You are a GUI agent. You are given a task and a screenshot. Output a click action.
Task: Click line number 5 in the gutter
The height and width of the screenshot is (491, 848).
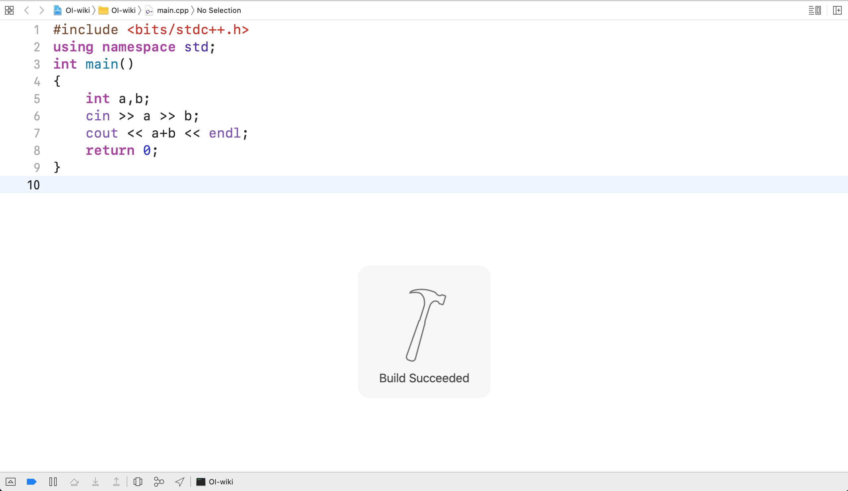(x=37, y=99)
